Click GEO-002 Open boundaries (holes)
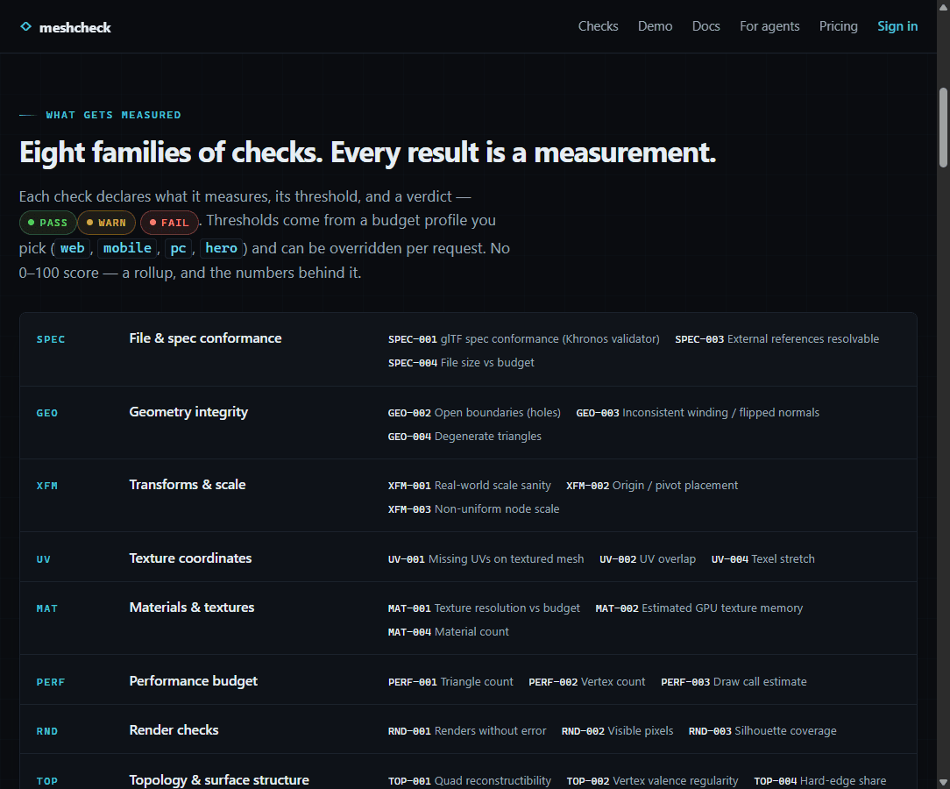 pyautogui.click(x=474, y=413)
